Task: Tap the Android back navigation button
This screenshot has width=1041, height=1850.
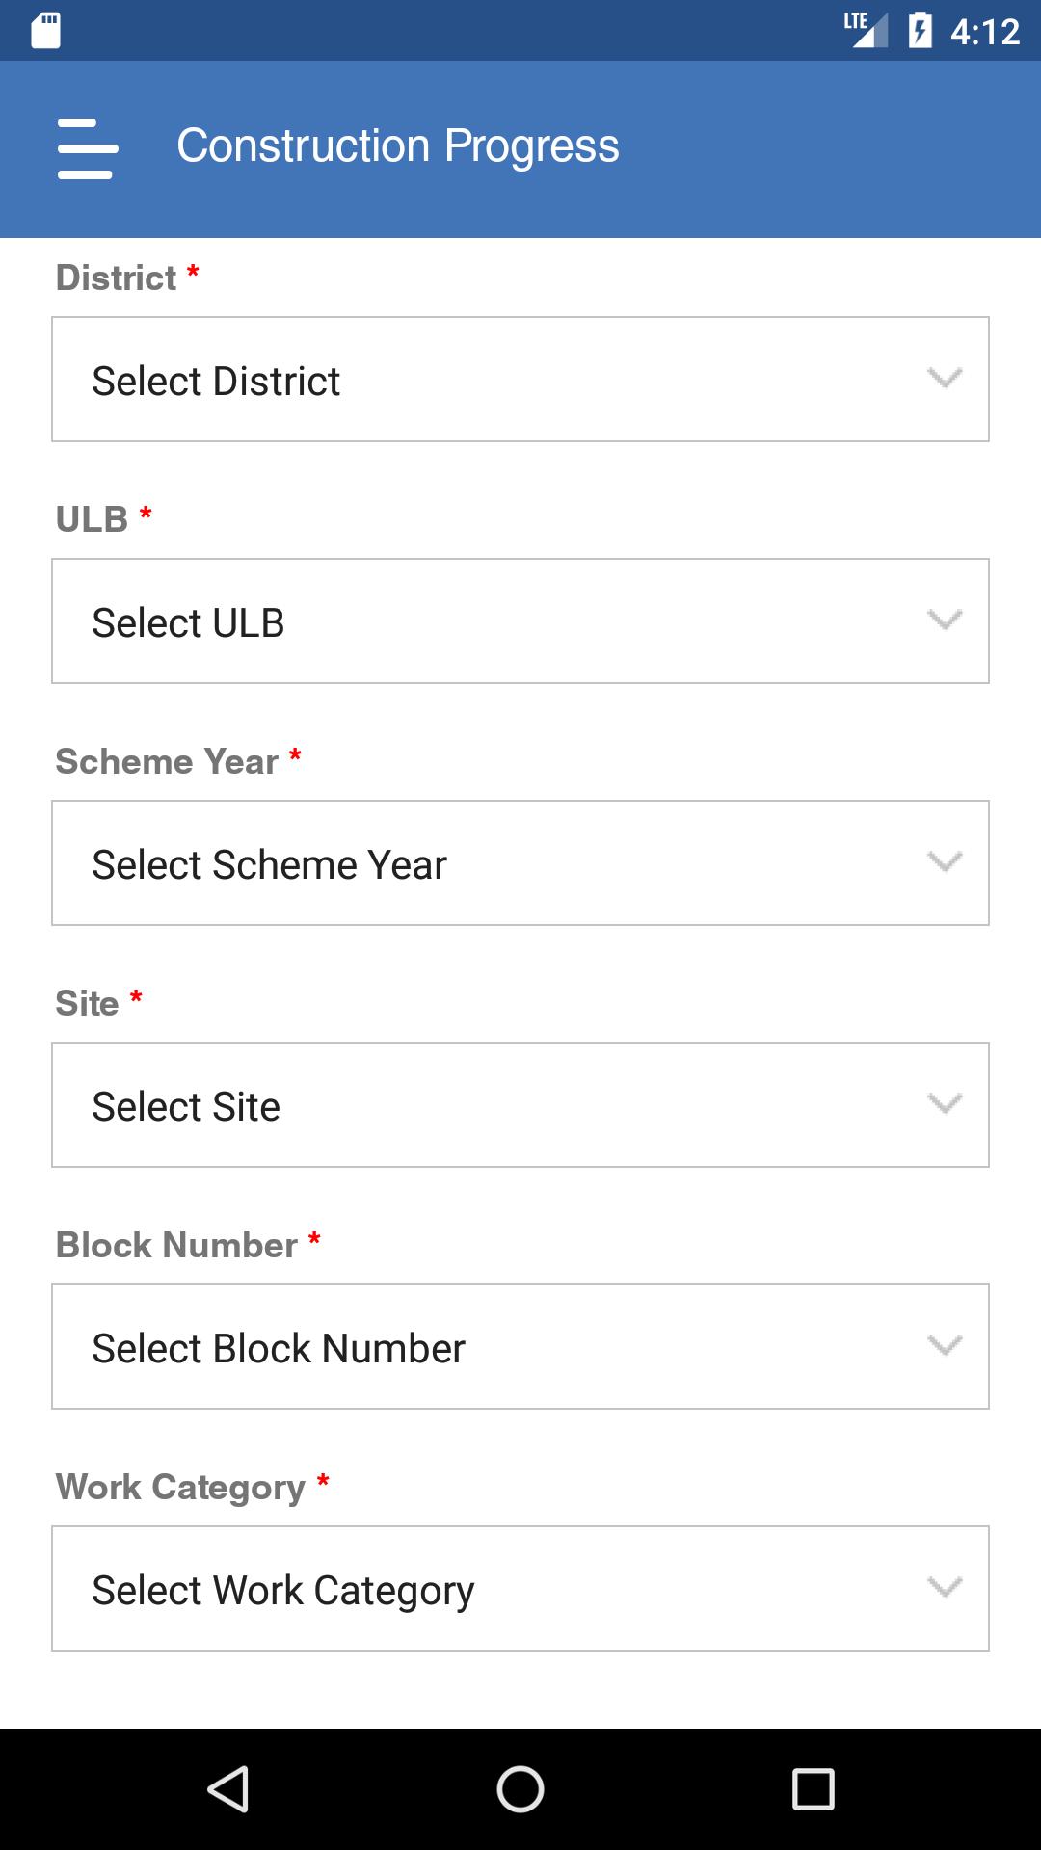Action: click(x=229, y=1789)
